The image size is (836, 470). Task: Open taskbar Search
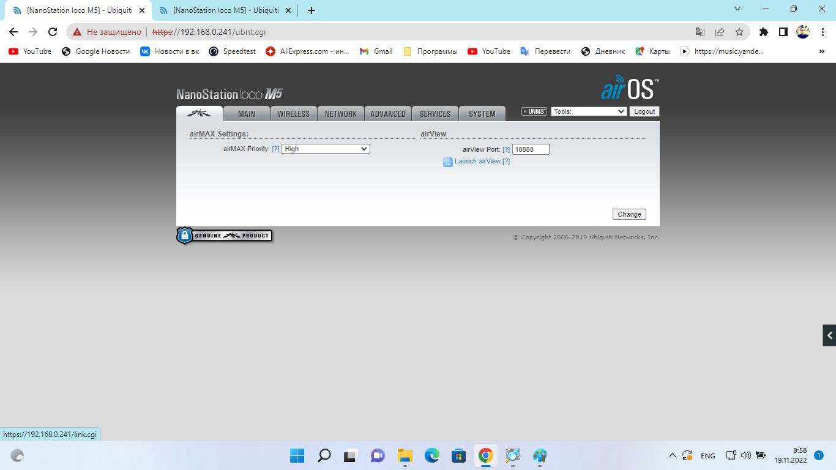pyautogui.click(x=324, y=455)
